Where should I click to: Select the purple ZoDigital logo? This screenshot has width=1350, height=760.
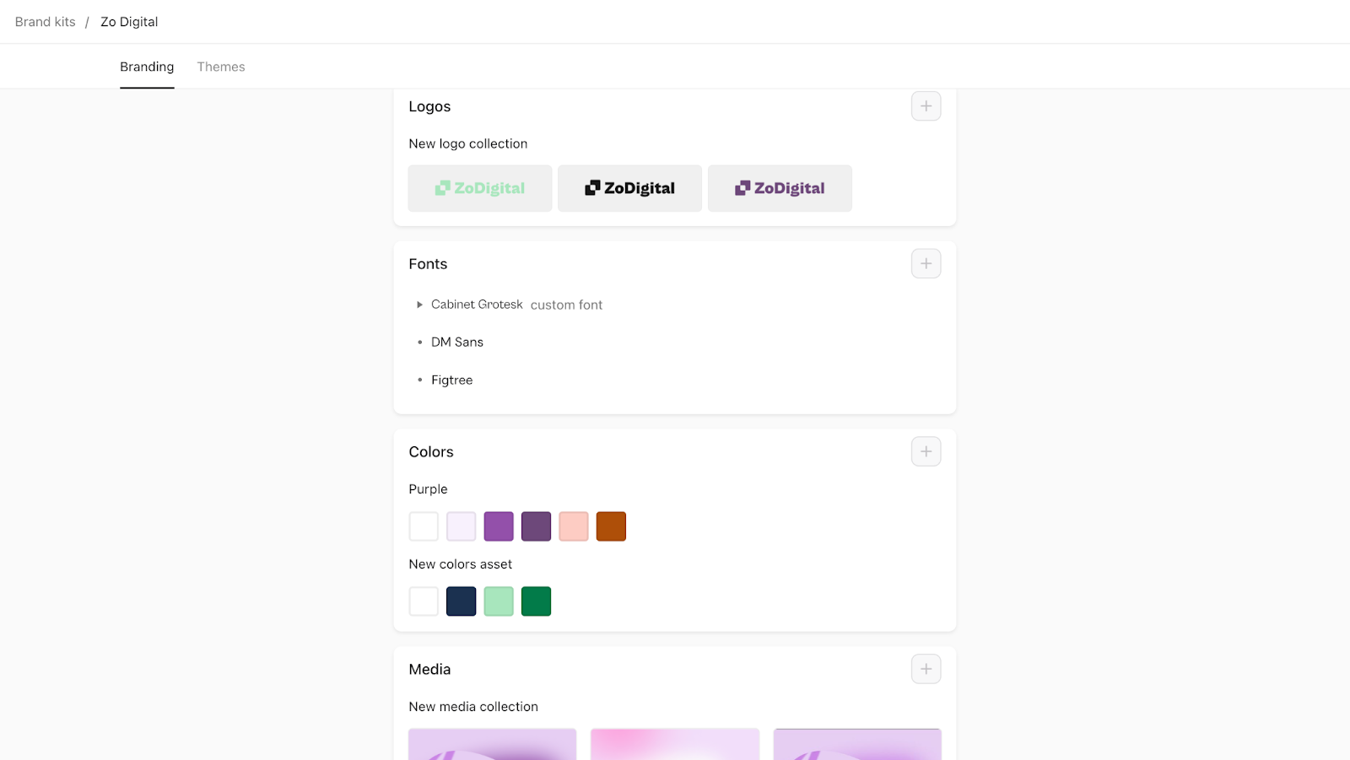click(x=780, y=188)
